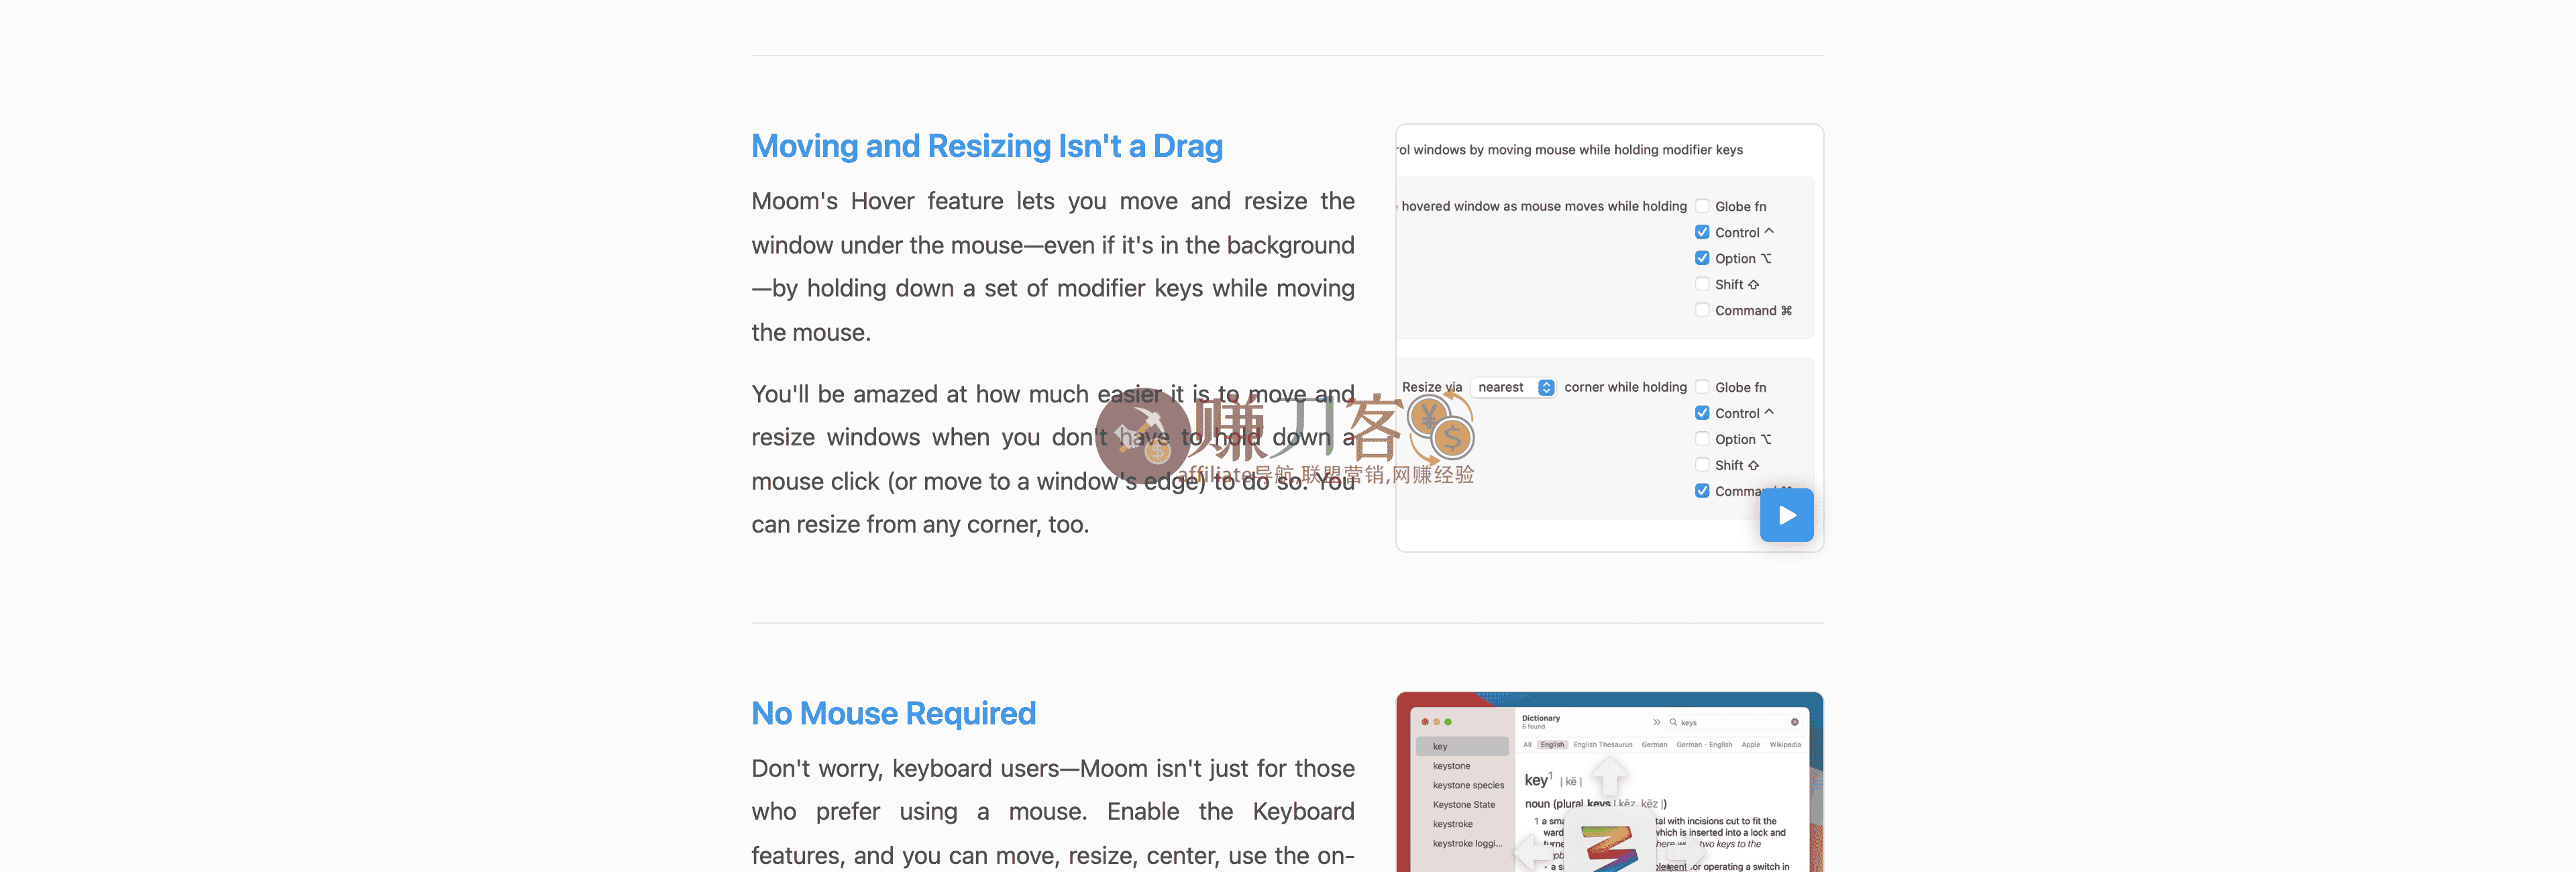Select keystone in the Dictionary sidebar
The width and height of the screenshot is (2576, 872).
[x=1451, y=766]
